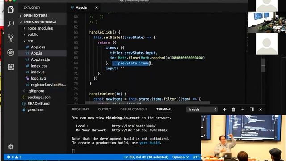This screenshot has width=286, height=161.
Task: Click the second participant avatar placeholder
Action: pyautogui.click(x=267, y=44)
